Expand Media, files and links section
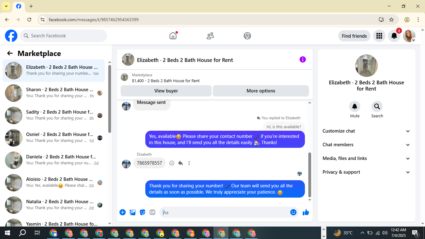 tap(366, 158)
